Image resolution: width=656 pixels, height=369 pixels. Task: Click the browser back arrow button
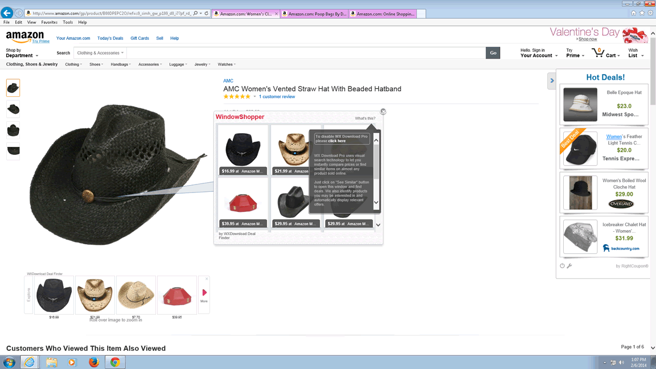7,13
